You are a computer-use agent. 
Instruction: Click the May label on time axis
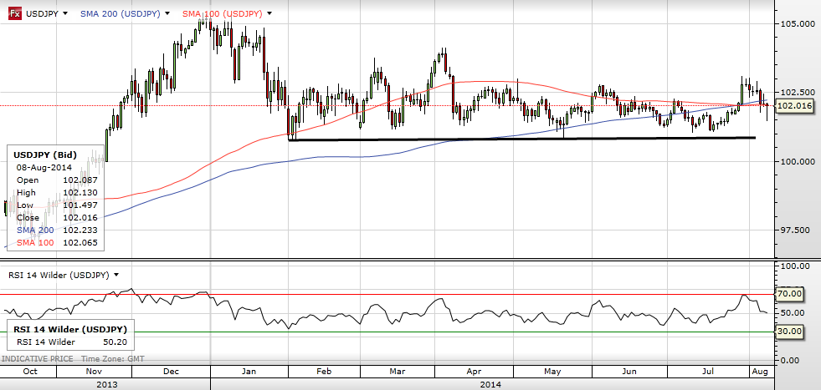point(552,371)
